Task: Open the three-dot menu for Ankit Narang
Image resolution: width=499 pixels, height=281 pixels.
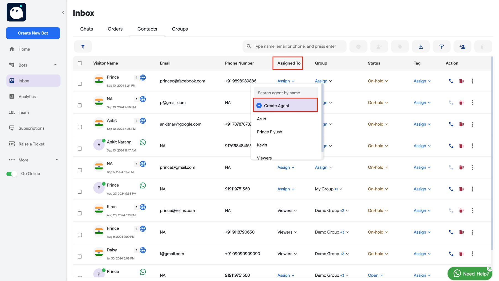Action: (472, 146)
